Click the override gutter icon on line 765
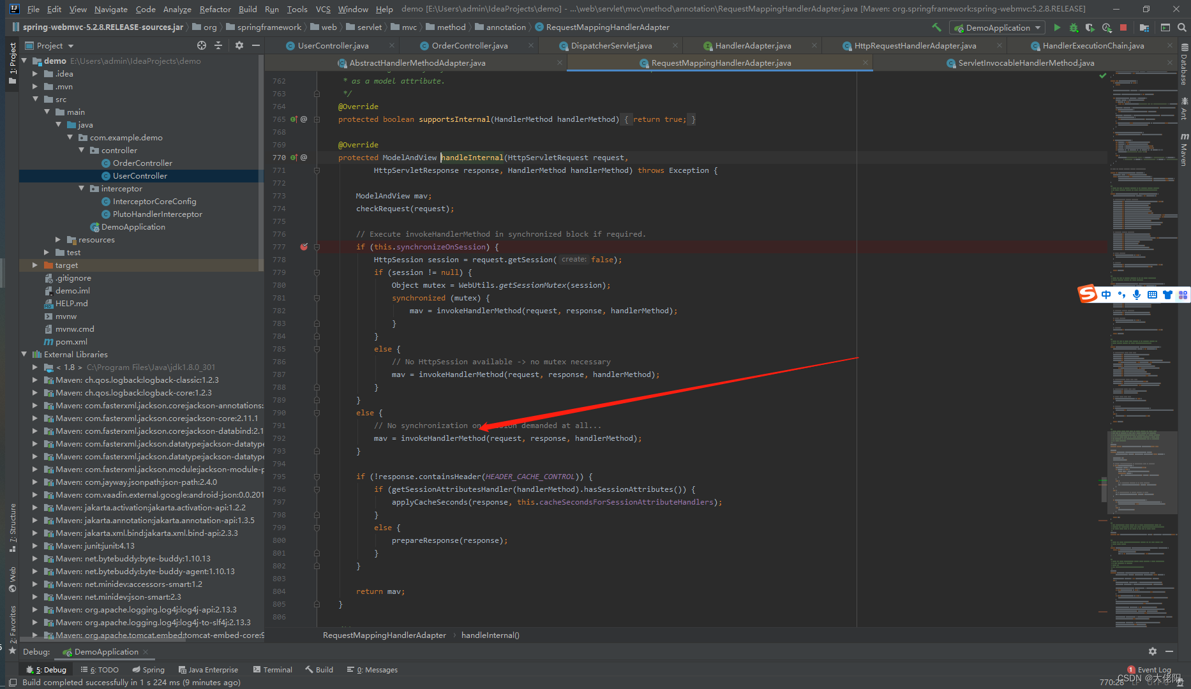Image resolution: width=1191 pixels, height=689 pixels. click(x=294, y=119)
